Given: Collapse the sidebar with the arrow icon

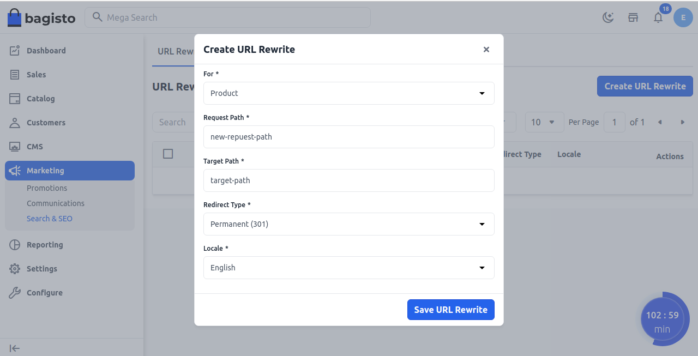Looking at the screenshot, I should (14, 348).
